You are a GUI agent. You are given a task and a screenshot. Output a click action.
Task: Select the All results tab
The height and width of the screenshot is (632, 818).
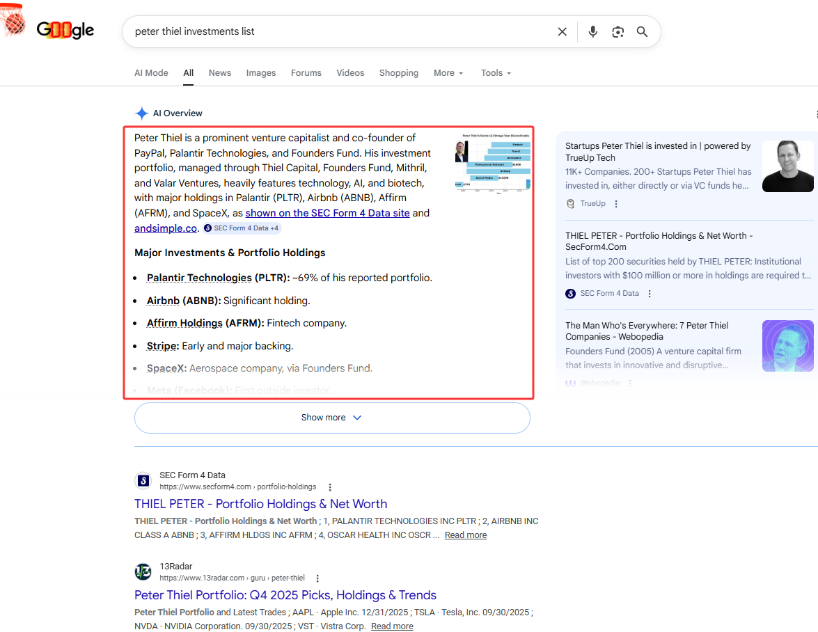click(x=189, y=73)
